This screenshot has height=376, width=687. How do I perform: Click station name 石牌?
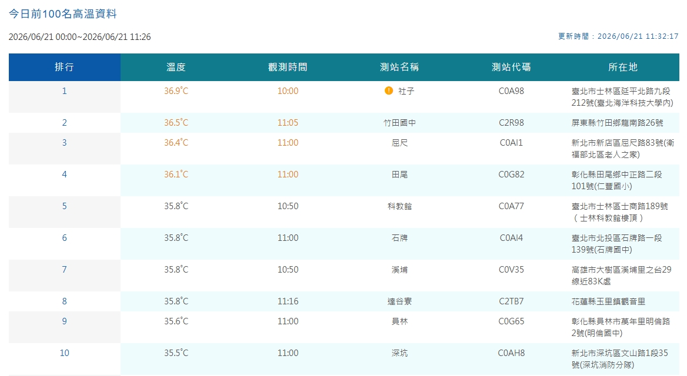point(399,238)
